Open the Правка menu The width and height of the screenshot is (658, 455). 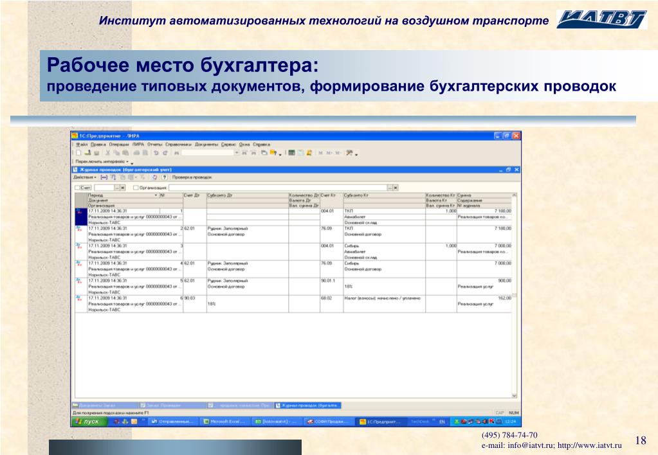pos(98,144)
